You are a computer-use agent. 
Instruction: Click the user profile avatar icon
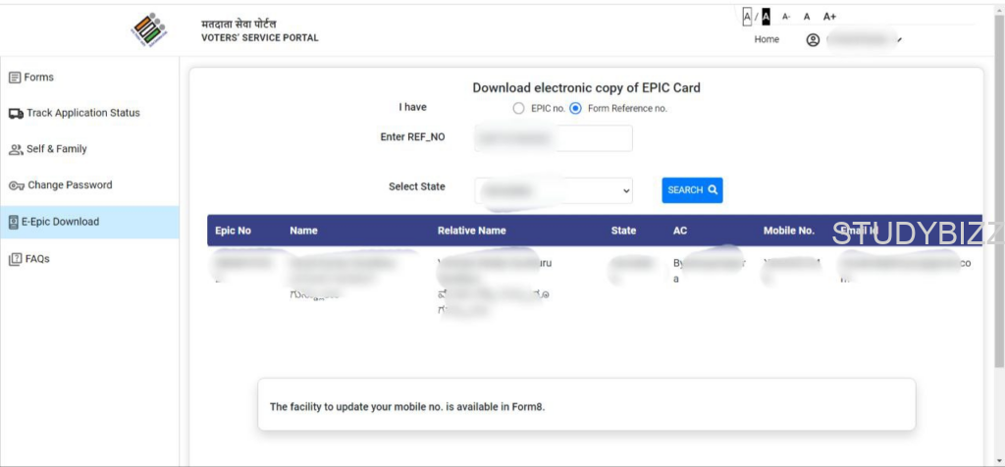tap(813, 40)
